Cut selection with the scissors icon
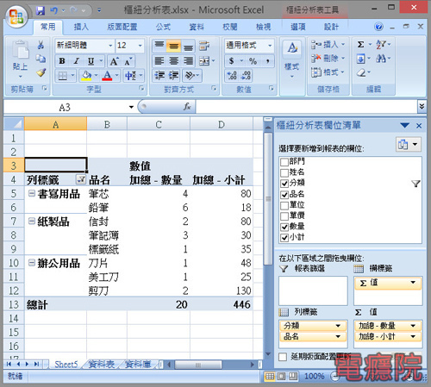431x387 pixels. coord(41,45)
